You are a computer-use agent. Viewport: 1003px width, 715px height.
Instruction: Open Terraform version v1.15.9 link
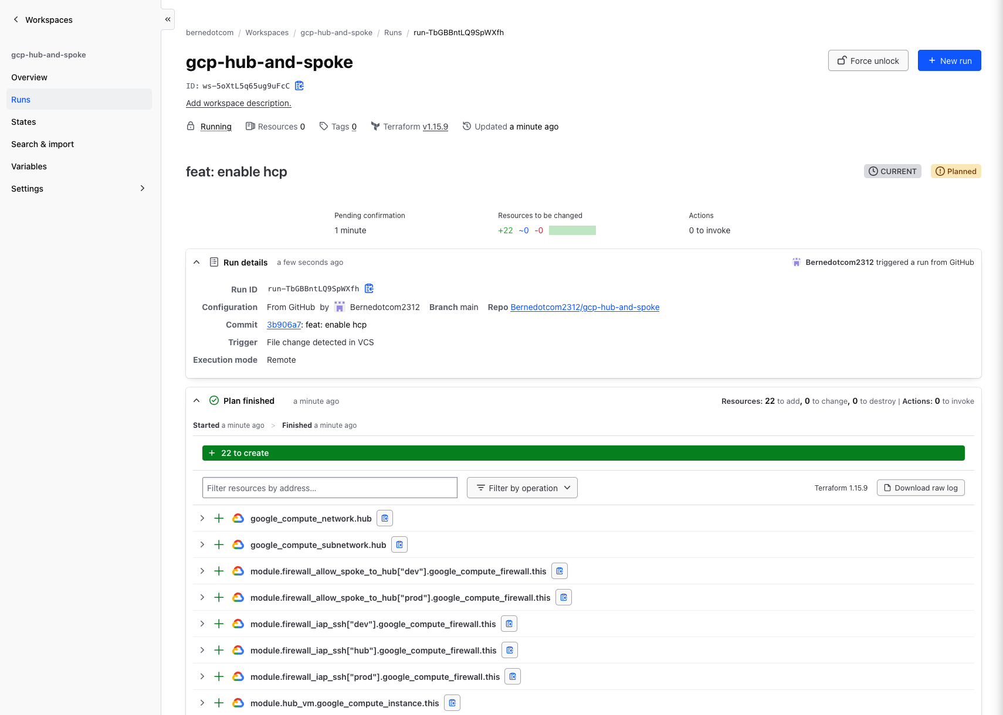435,127
